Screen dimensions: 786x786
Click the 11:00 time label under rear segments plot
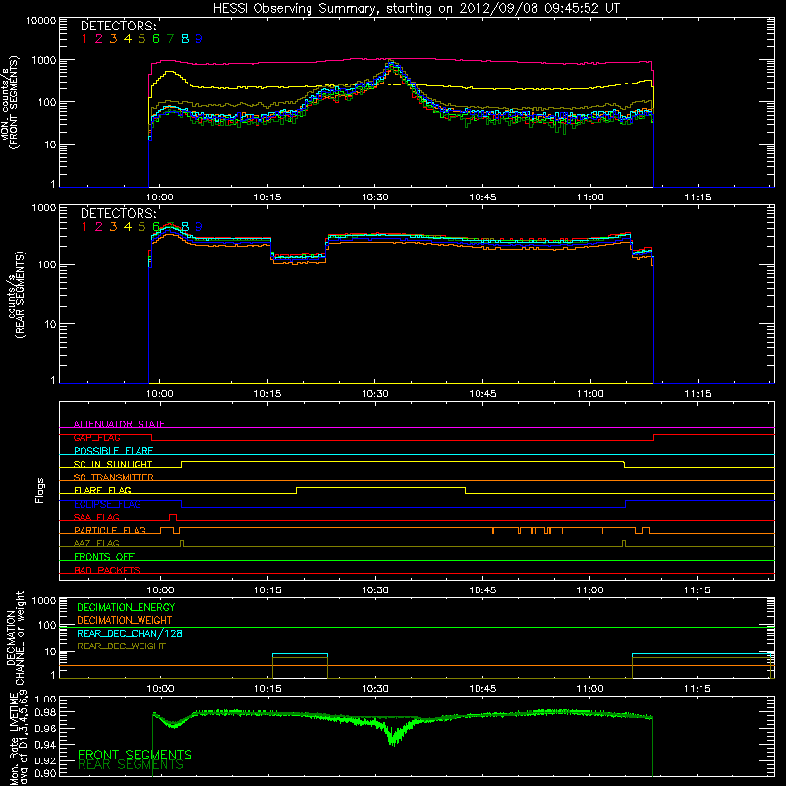pyautogui.click(x=590, y=394)
